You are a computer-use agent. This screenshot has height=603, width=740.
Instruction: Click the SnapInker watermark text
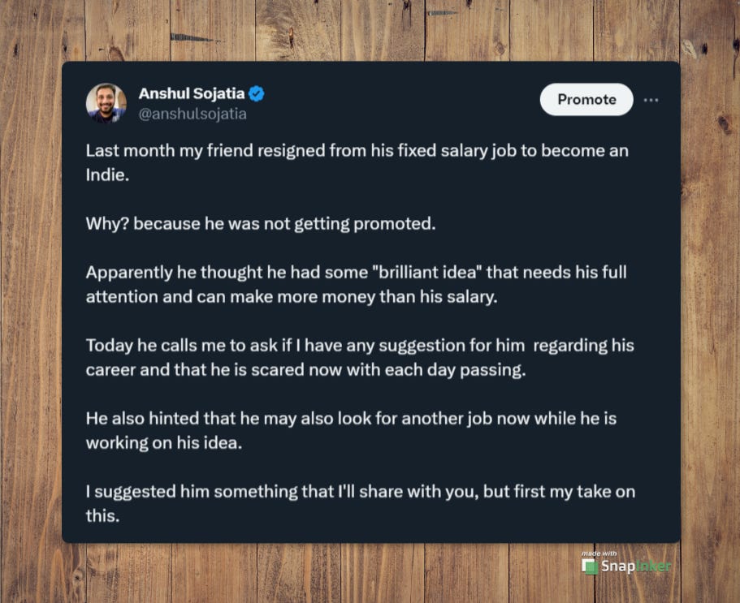pyautogui.click(x=636, y=566)
